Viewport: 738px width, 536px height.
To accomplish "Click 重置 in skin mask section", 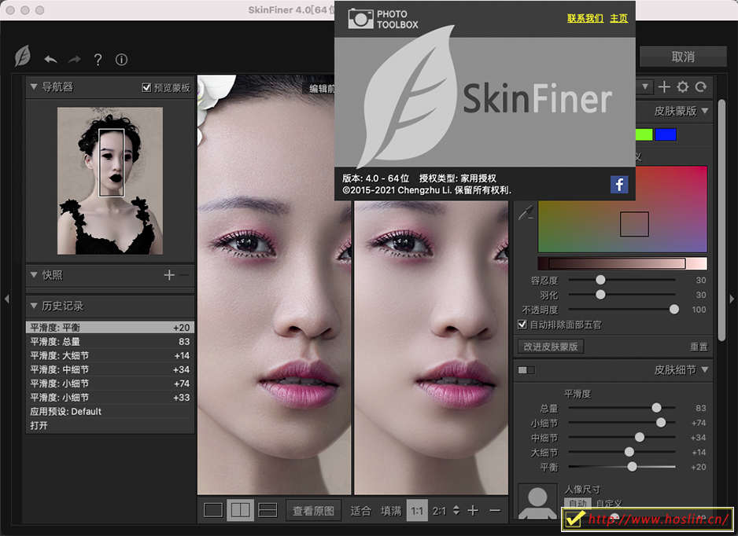I will (x=699, y=347).
